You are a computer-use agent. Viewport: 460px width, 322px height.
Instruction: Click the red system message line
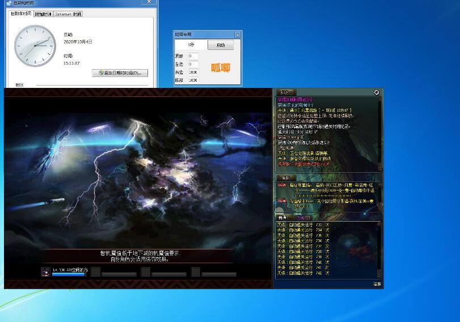pyautogui.click(x=303, y=164)
